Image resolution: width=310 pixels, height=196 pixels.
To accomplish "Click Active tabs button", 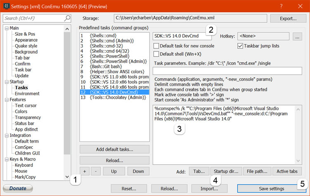I will point(287,171).
